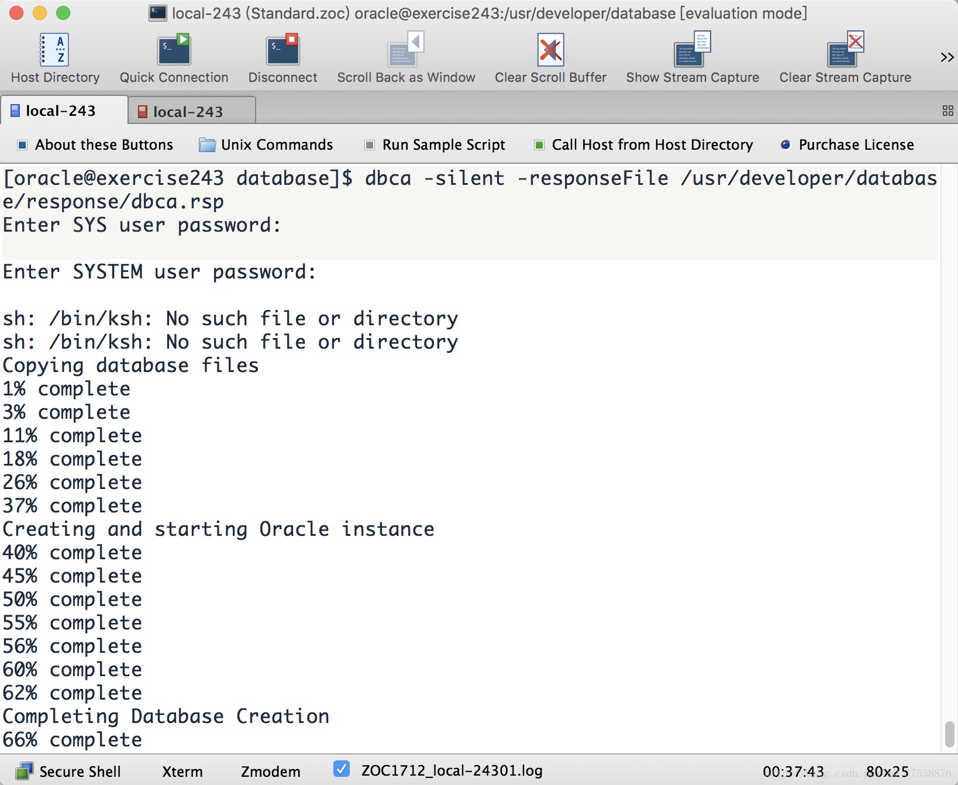The image size is (958, 785).
Task: Click Call Host from Host Directory
Action: [x=643, y=144]
